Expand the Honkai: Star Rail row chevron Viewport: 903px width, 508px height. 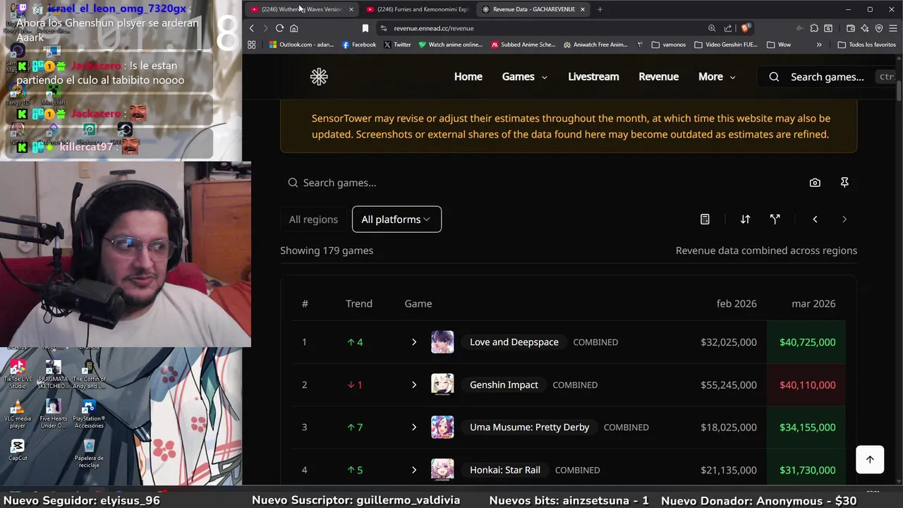point(414,470)
